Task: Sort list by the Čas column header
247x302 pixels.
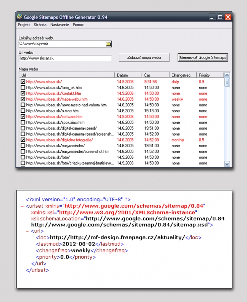Action: pos(156,75)
